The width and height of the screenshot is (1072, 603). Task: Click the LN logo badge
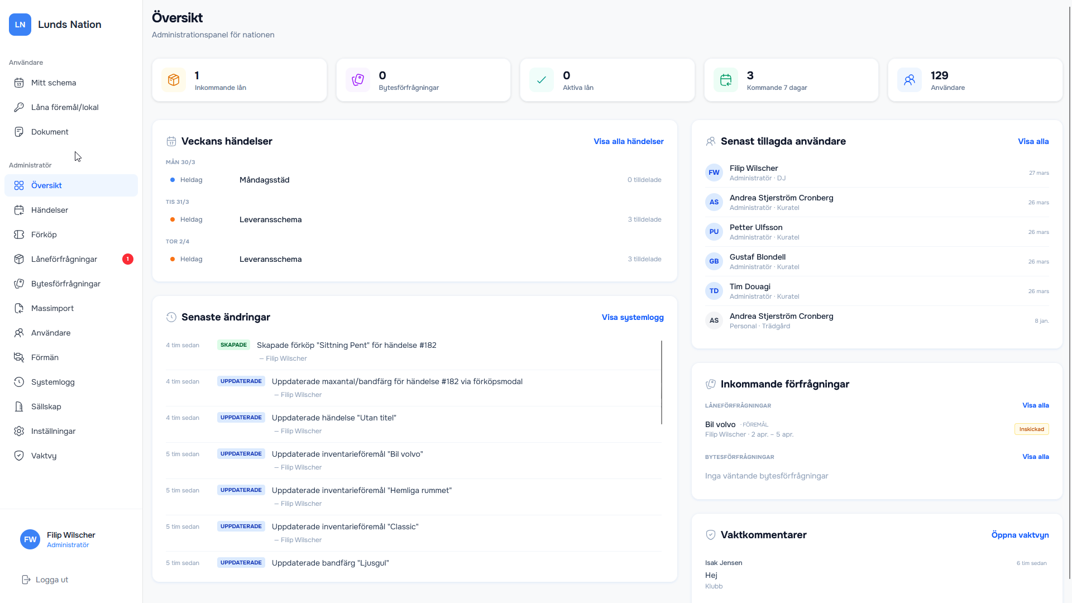[20, 25]
